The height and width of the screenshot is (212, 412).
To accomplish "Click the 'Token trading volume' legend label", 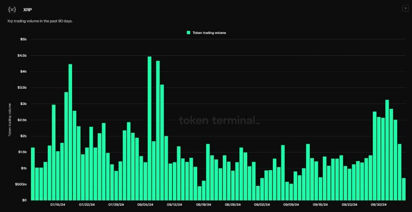I will (209, 33).
